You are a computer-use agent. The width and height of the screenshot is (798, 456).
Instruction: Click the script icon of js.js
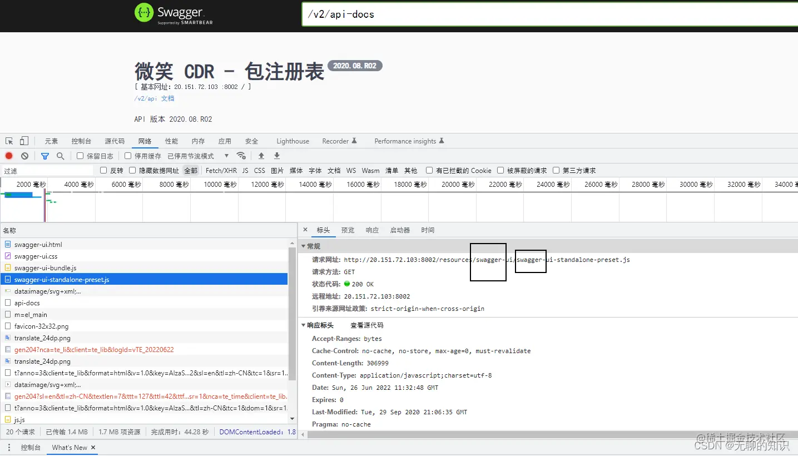coord(8,420)
